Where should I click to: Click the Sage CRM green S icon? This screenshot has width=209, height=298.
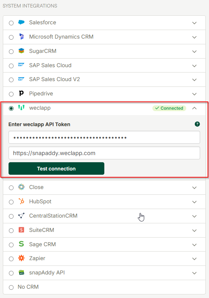[21, 244]
